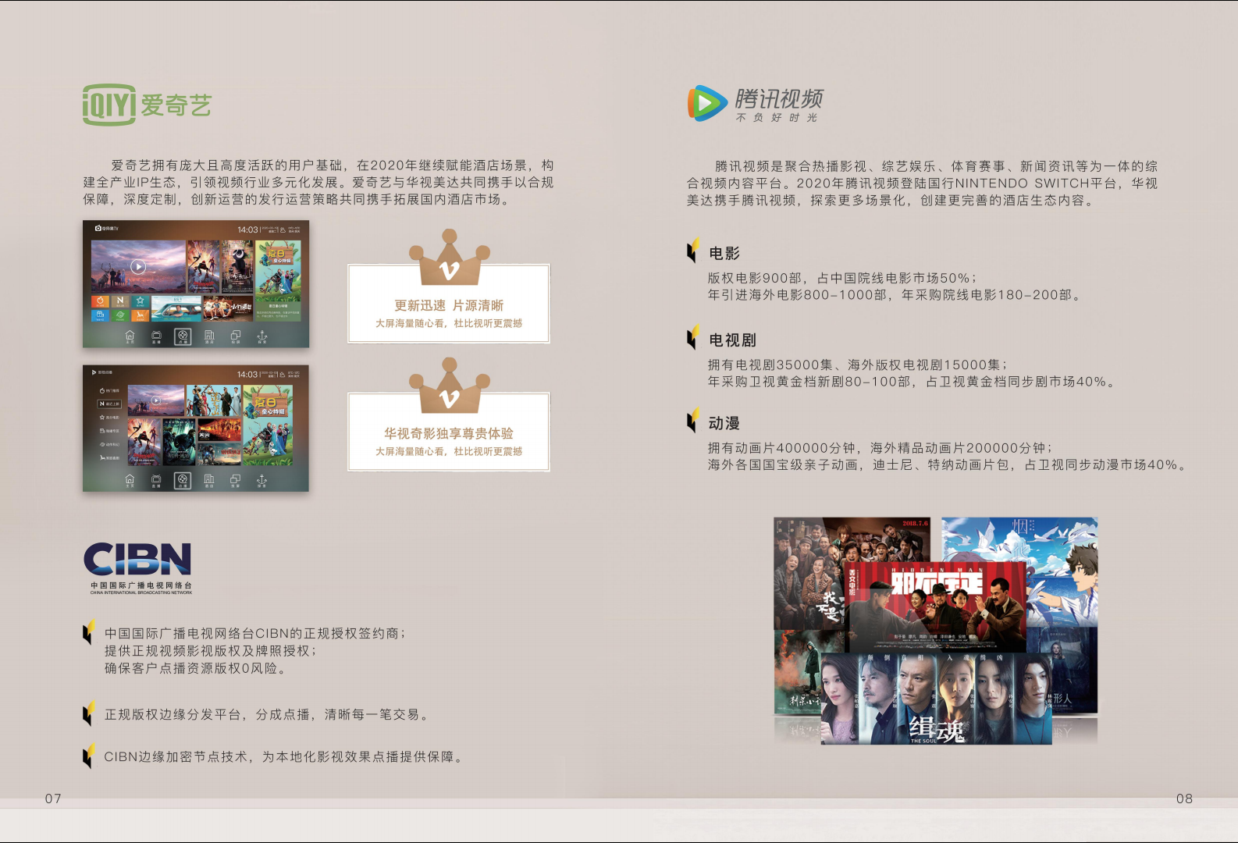Click the Tencent Video play-arrow logo
Screen dimensions: 1238x843
(707, 103)
